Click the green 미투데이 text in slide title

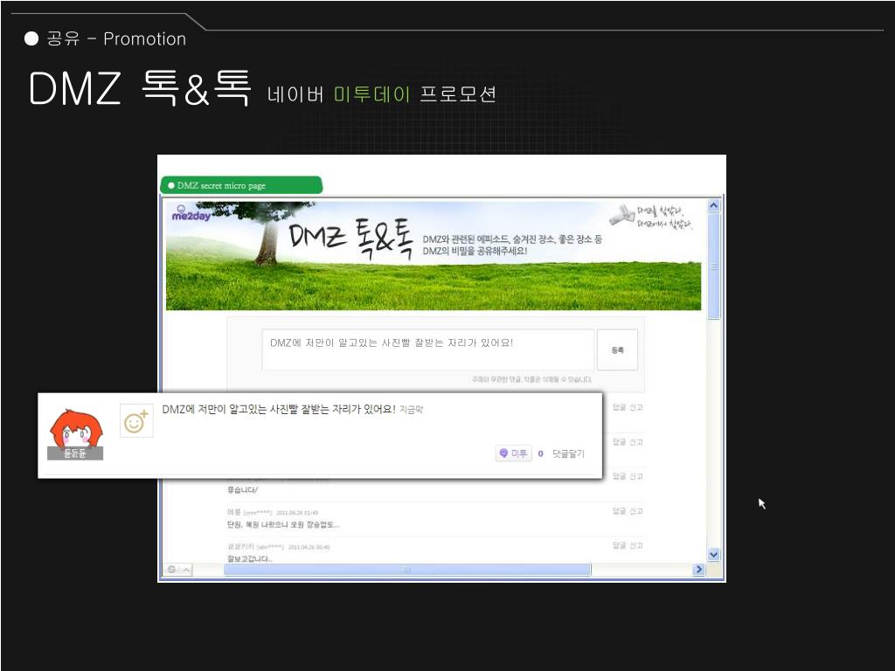[x=371, y=94]
